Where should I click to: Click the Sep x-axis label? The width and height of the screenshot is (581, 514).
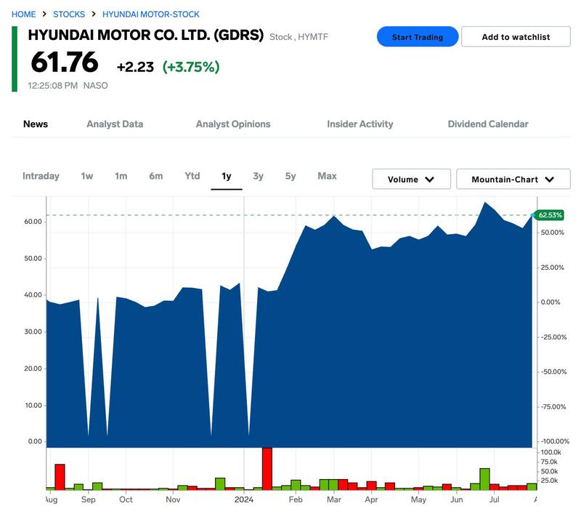[88, 499]
